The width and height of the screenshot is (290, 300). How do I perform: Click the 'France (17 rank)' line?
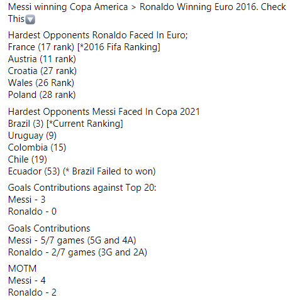(x=84, y=47)
